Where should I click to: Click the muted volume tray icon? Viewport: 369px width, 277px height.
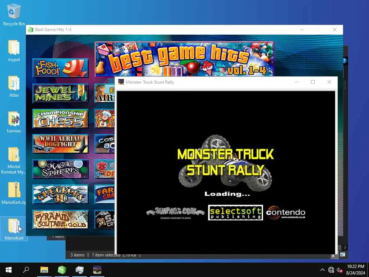point(339,270)
